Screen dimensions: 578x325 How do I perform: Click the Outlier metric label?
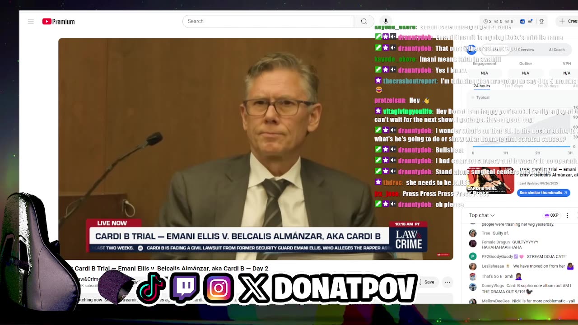[526, 64]
